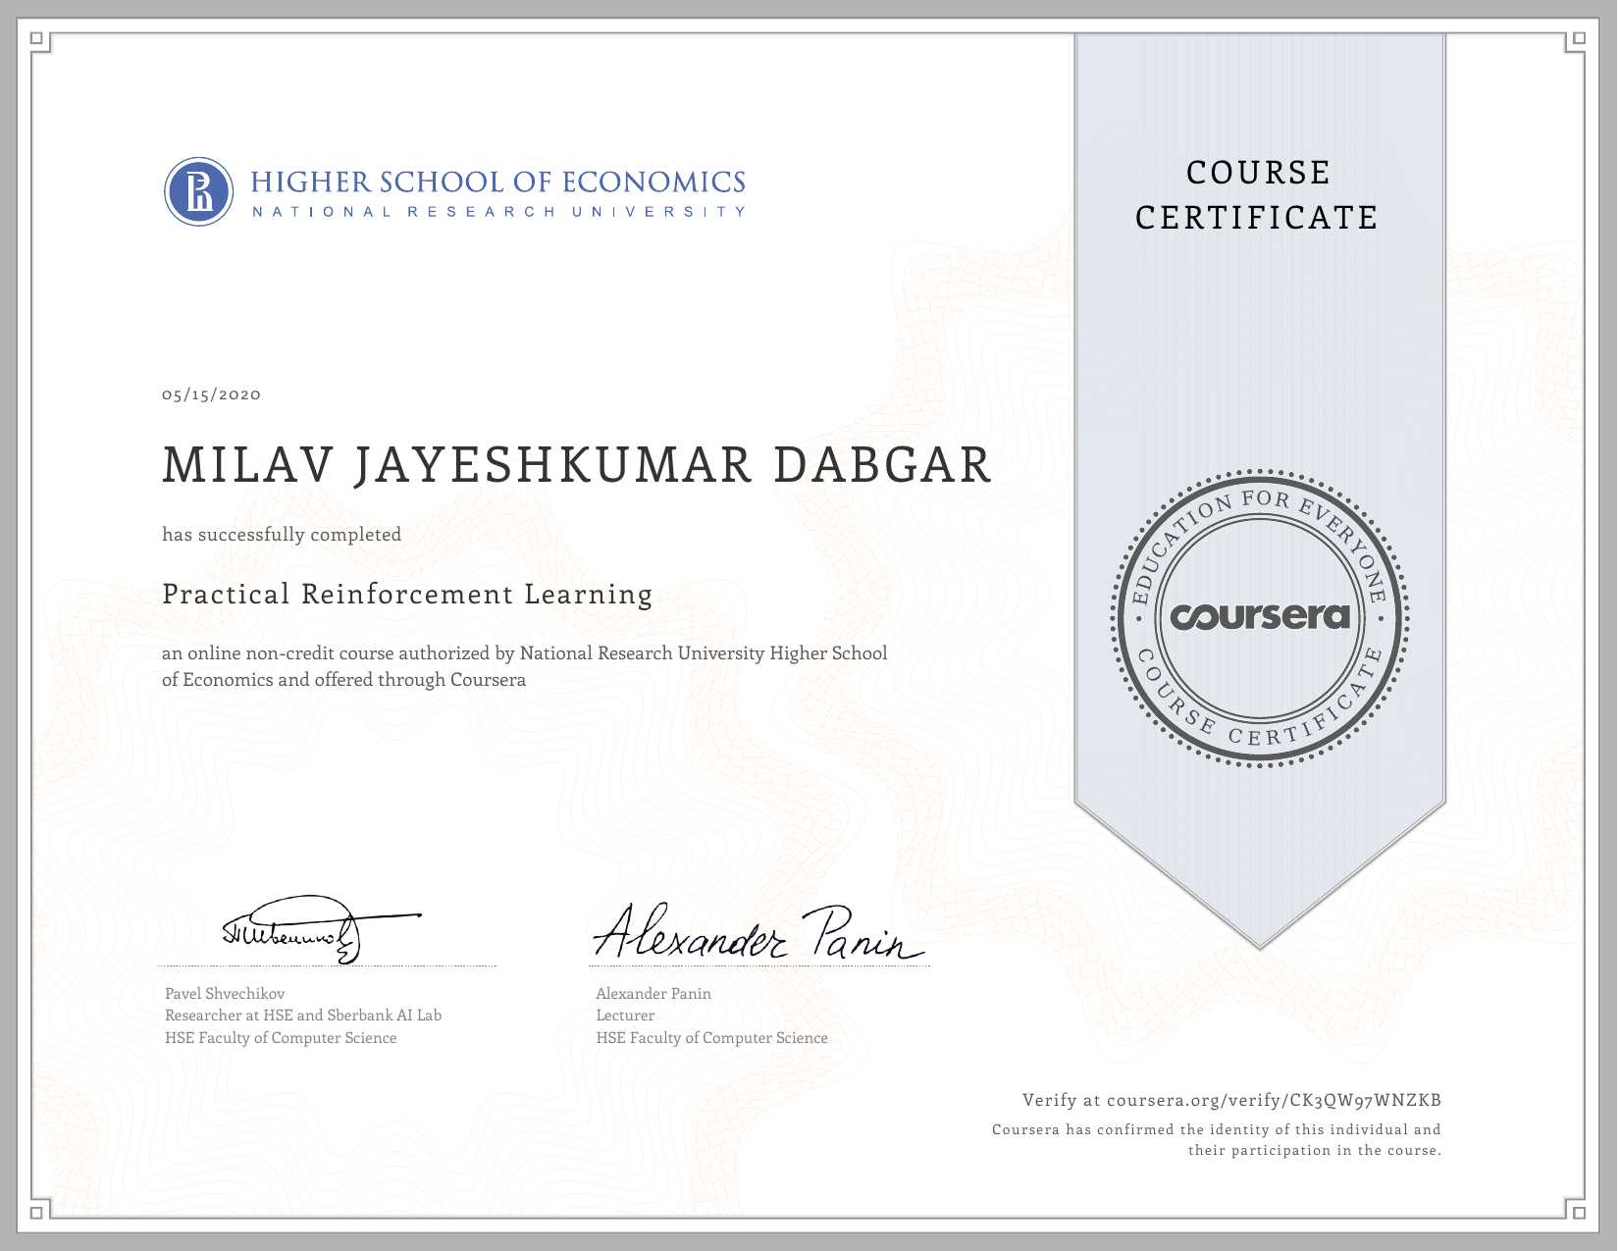
Task: Click the completion date 05/15/2020
Action: (212, 394)
